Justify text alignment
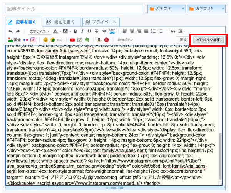 [146, 31]
